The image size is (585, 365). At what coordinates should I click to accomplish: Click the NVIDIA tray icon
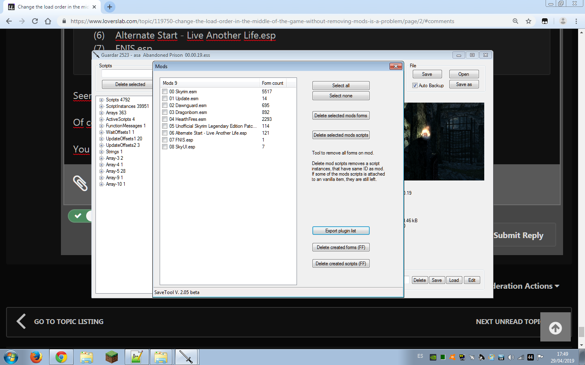click(433, 357)
